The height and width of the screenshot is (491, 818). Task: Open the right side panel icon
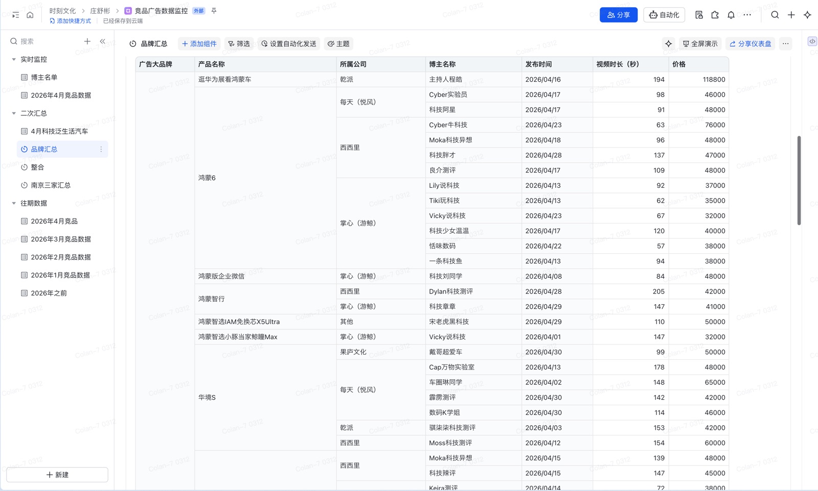pos(812,41)
